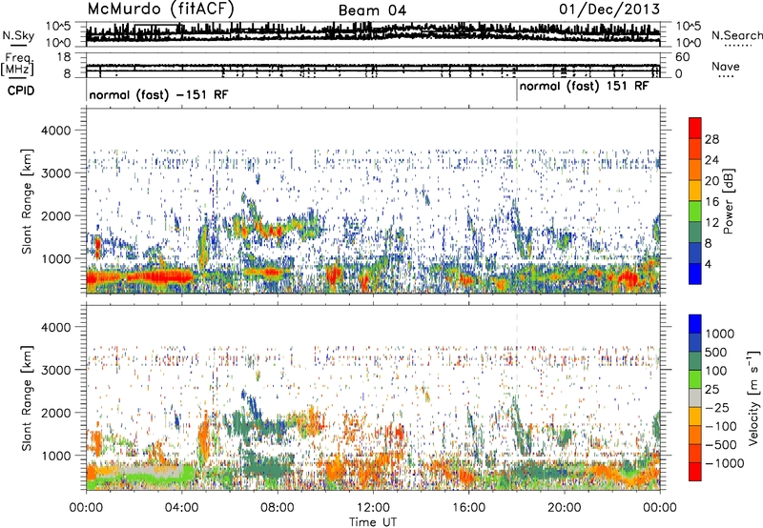Click the 'Beam 04' label
Viewport: 763px width, 528px height.
[372, 10]
